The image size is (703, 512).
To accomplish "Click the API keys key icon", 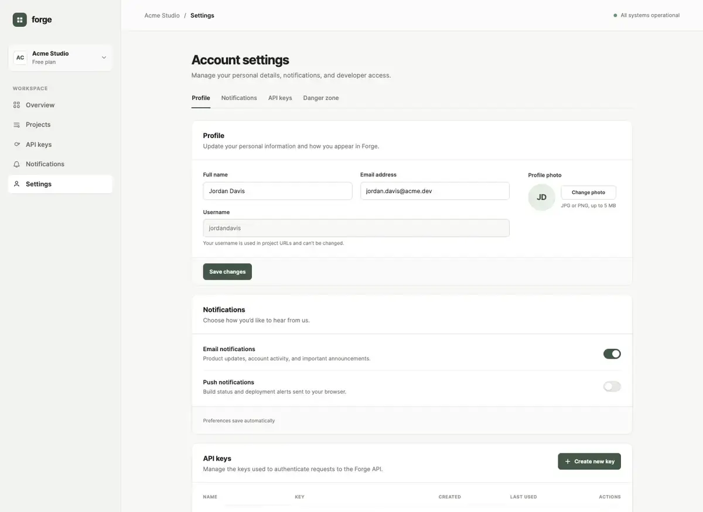I will tap(16, 145).
